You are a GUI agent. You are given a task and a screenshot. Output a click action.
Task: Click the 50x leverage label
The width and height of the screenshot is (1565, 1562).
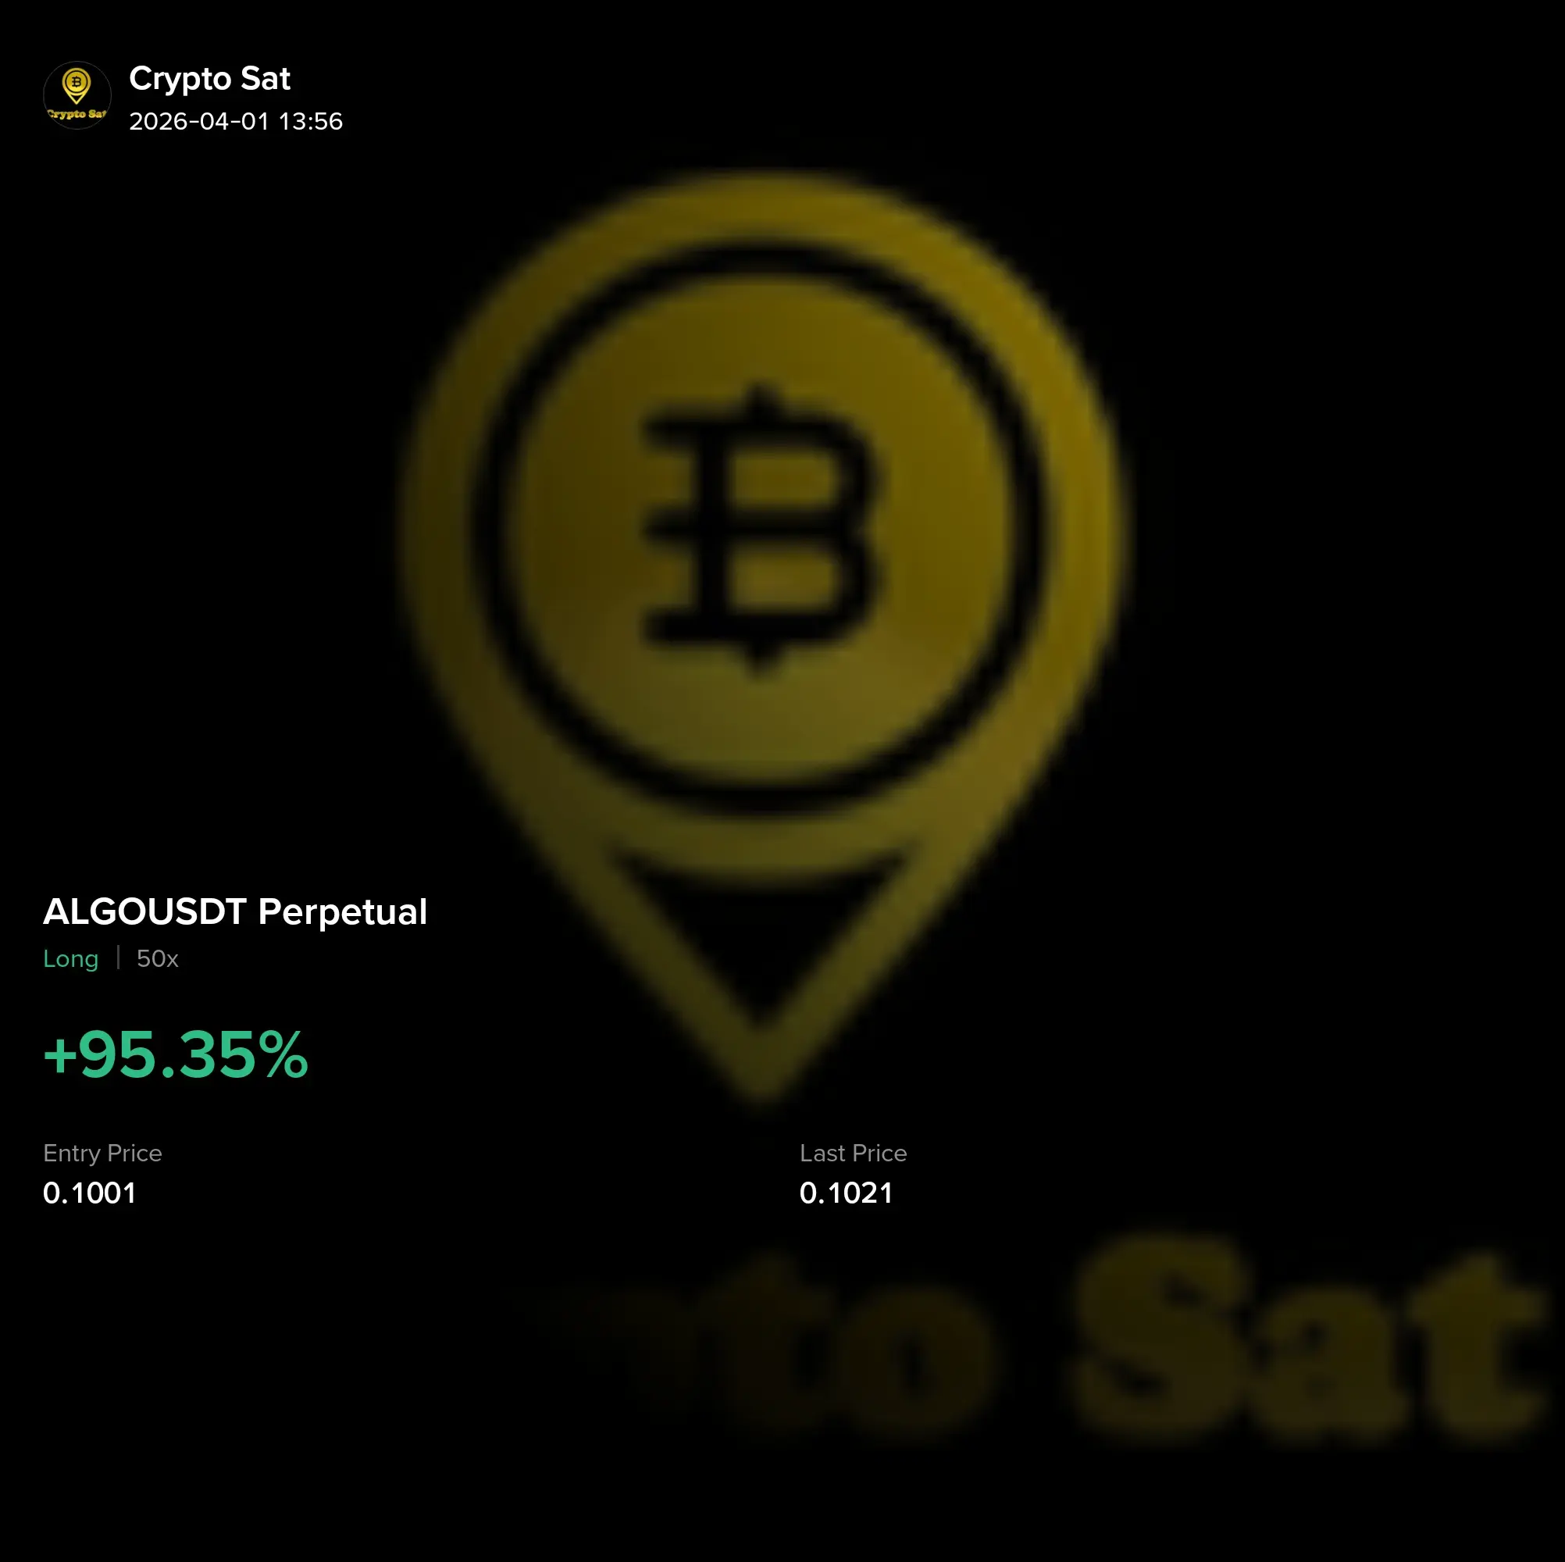(x=157, y=959)
